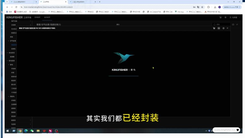Open WeChat from the taskbar

32,131
